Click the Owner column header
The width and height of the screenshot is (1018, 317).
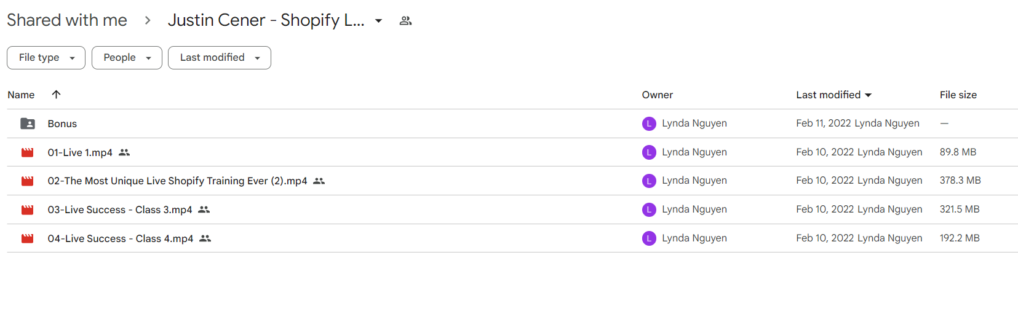click(x=658, y=95)
